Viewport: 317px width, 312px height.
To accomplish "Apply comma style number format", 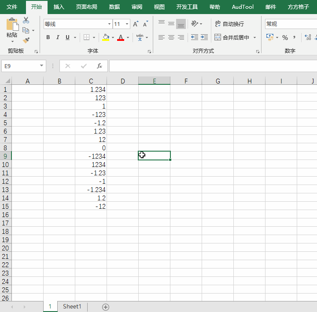I will pyautogui.click(x=295, y=37).
